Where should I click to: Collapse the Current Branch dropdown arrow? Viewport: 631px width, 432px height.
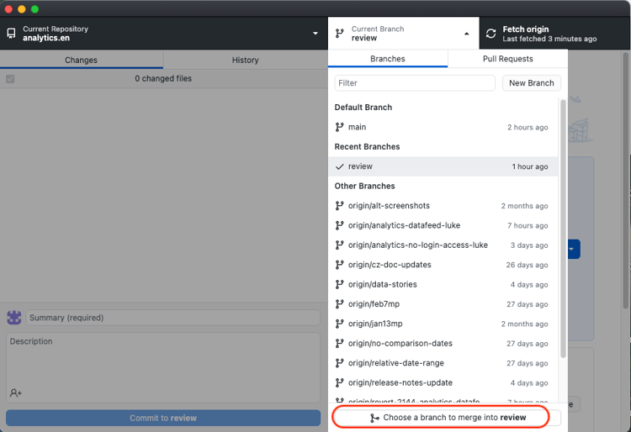tap(467, 34)
